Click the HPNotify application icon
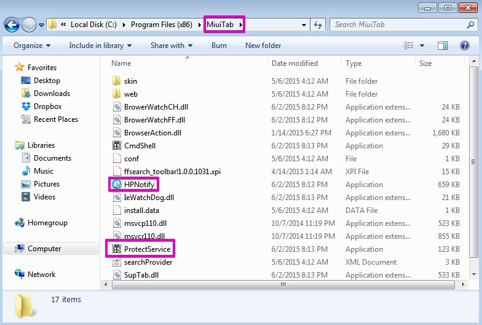This screenshot has height=325, width=482. coord(117,185)
